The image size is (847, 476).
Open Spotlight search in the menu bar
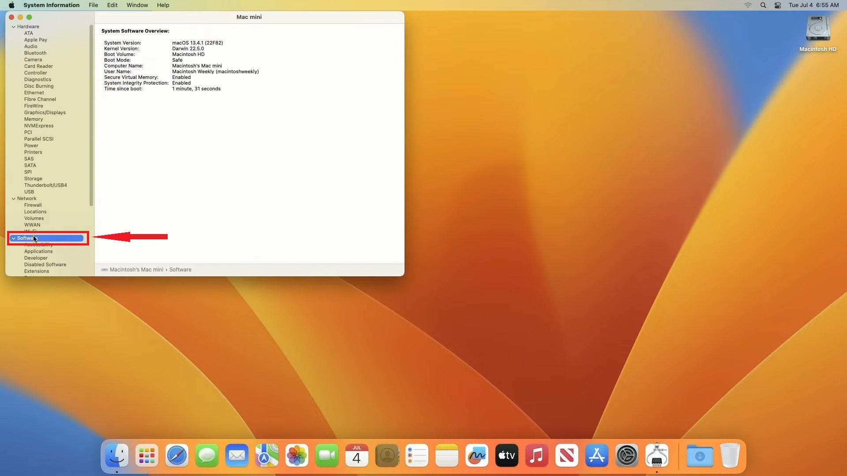tap(763, 5)
